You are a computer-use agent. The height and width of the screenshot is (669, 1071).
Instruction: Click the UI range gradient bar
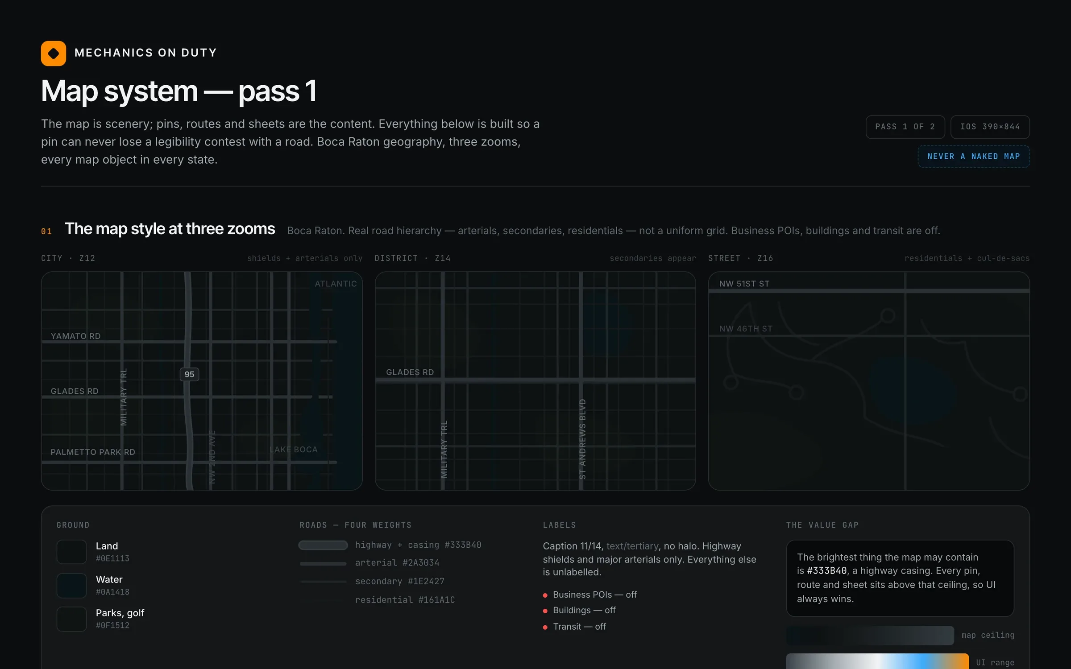coord(877,662)
